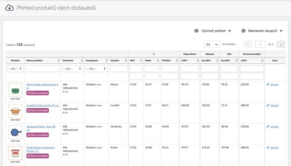Sort Nákupní bez DPH column

(217, 61)
